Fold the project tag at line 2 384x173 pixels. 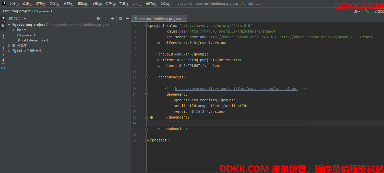tap(146, 26)
